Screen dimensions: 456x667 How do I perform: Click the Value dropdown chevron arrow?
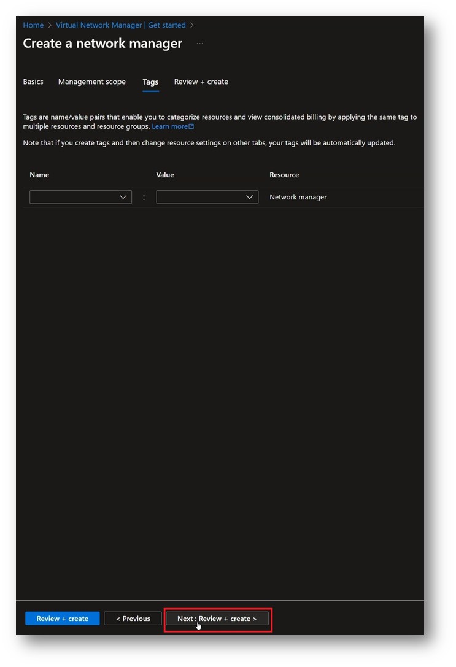250,197
